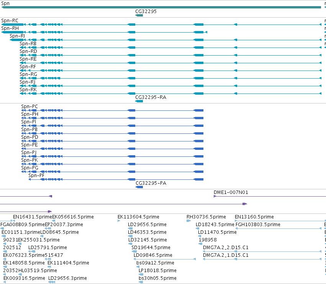Click the EC01151.3prime EST label
Viewport: 326px width, 284px height.
pos(21,232)
